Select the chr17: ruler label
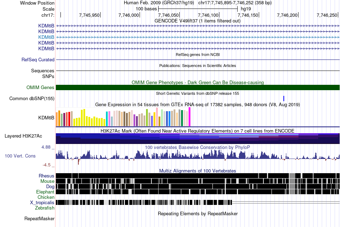 [x=48, y=15]
